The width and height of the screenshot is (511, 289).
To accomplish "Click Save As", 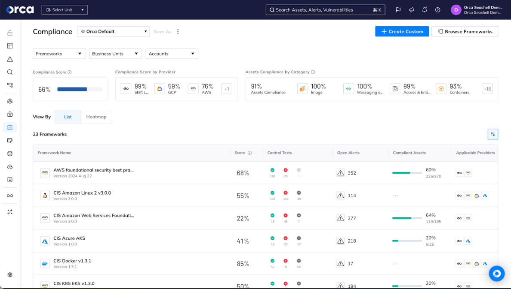I will (x=162, y=31).
